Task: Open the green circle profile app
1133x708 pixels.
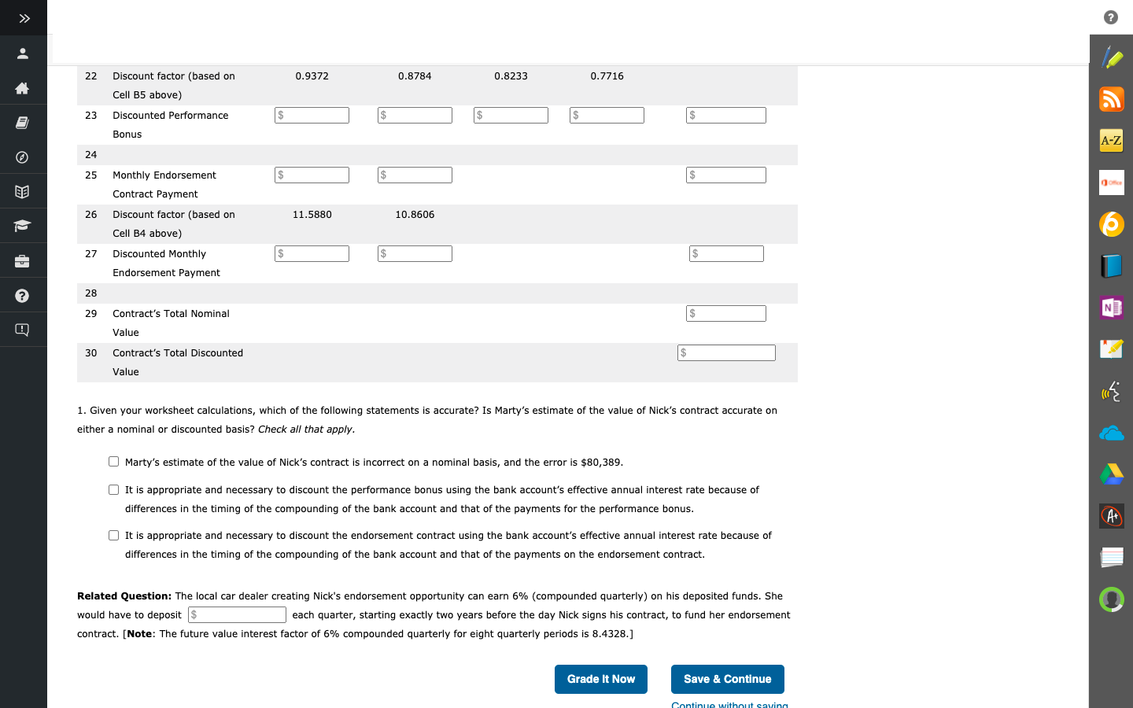Action: click(x=1112, y=599)
